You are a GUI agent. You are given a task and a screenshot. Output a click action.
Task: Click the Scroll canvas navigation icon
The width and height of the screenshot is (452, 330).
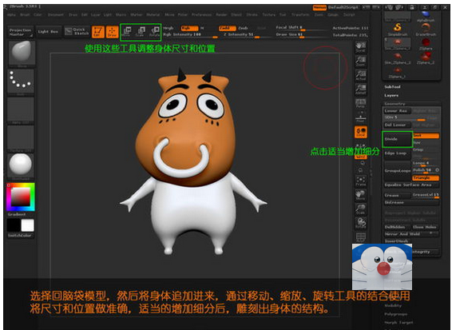(361, 47)
